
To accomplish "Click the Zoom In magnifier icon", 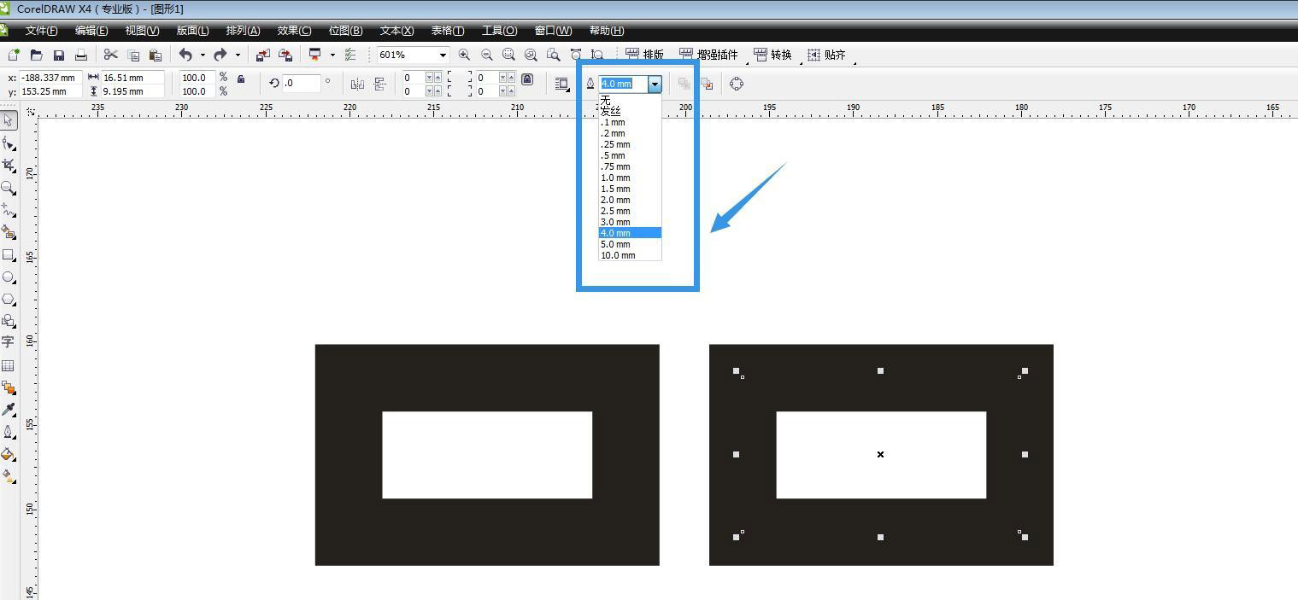I will point(464,55).
